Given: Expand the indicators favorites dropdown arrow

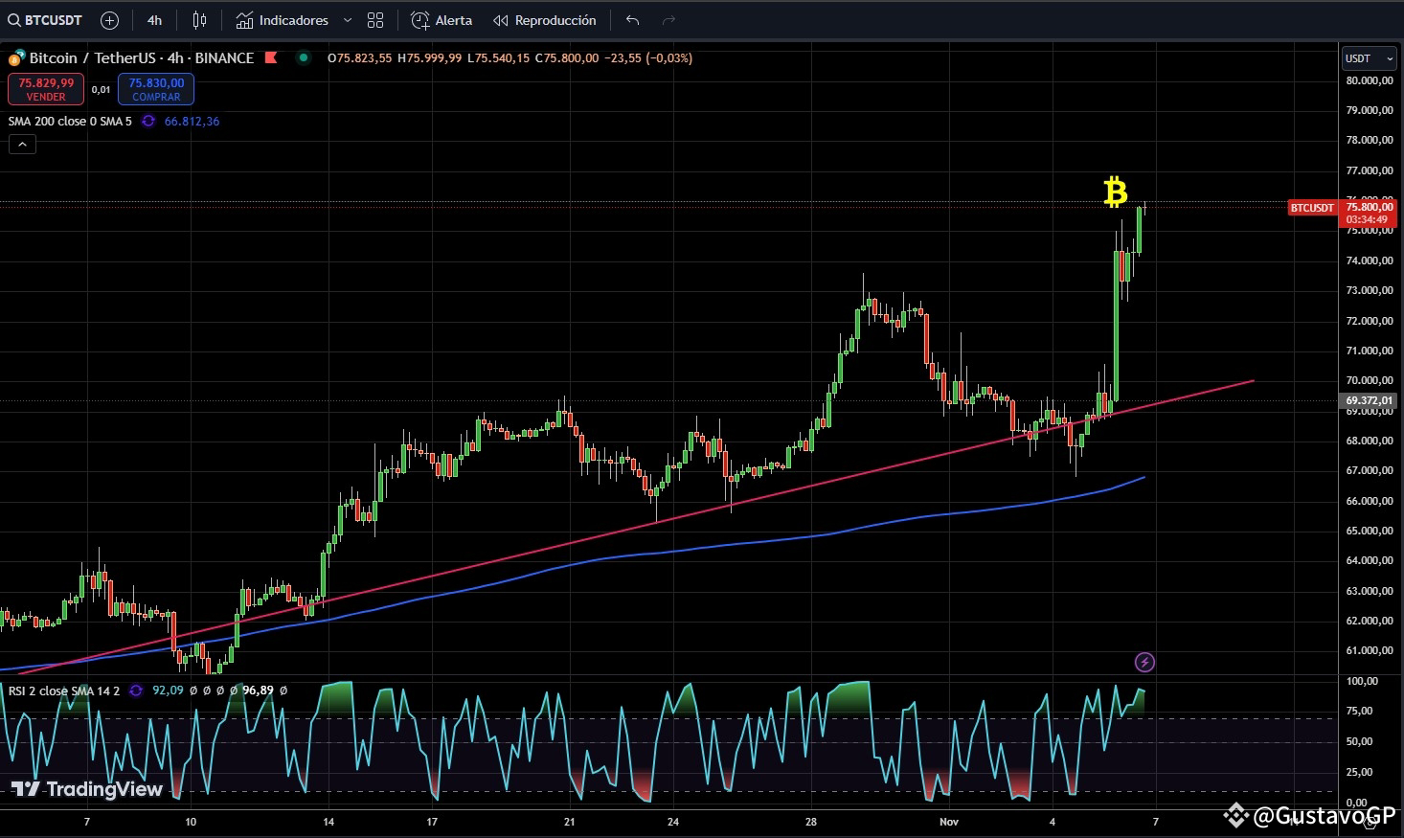Looking at the screenshot, I should click(x=348, y=20).
